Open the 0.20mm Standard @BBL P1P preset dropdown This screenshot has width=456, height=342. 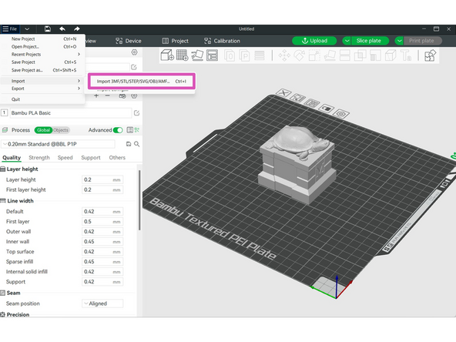(58, 144)
